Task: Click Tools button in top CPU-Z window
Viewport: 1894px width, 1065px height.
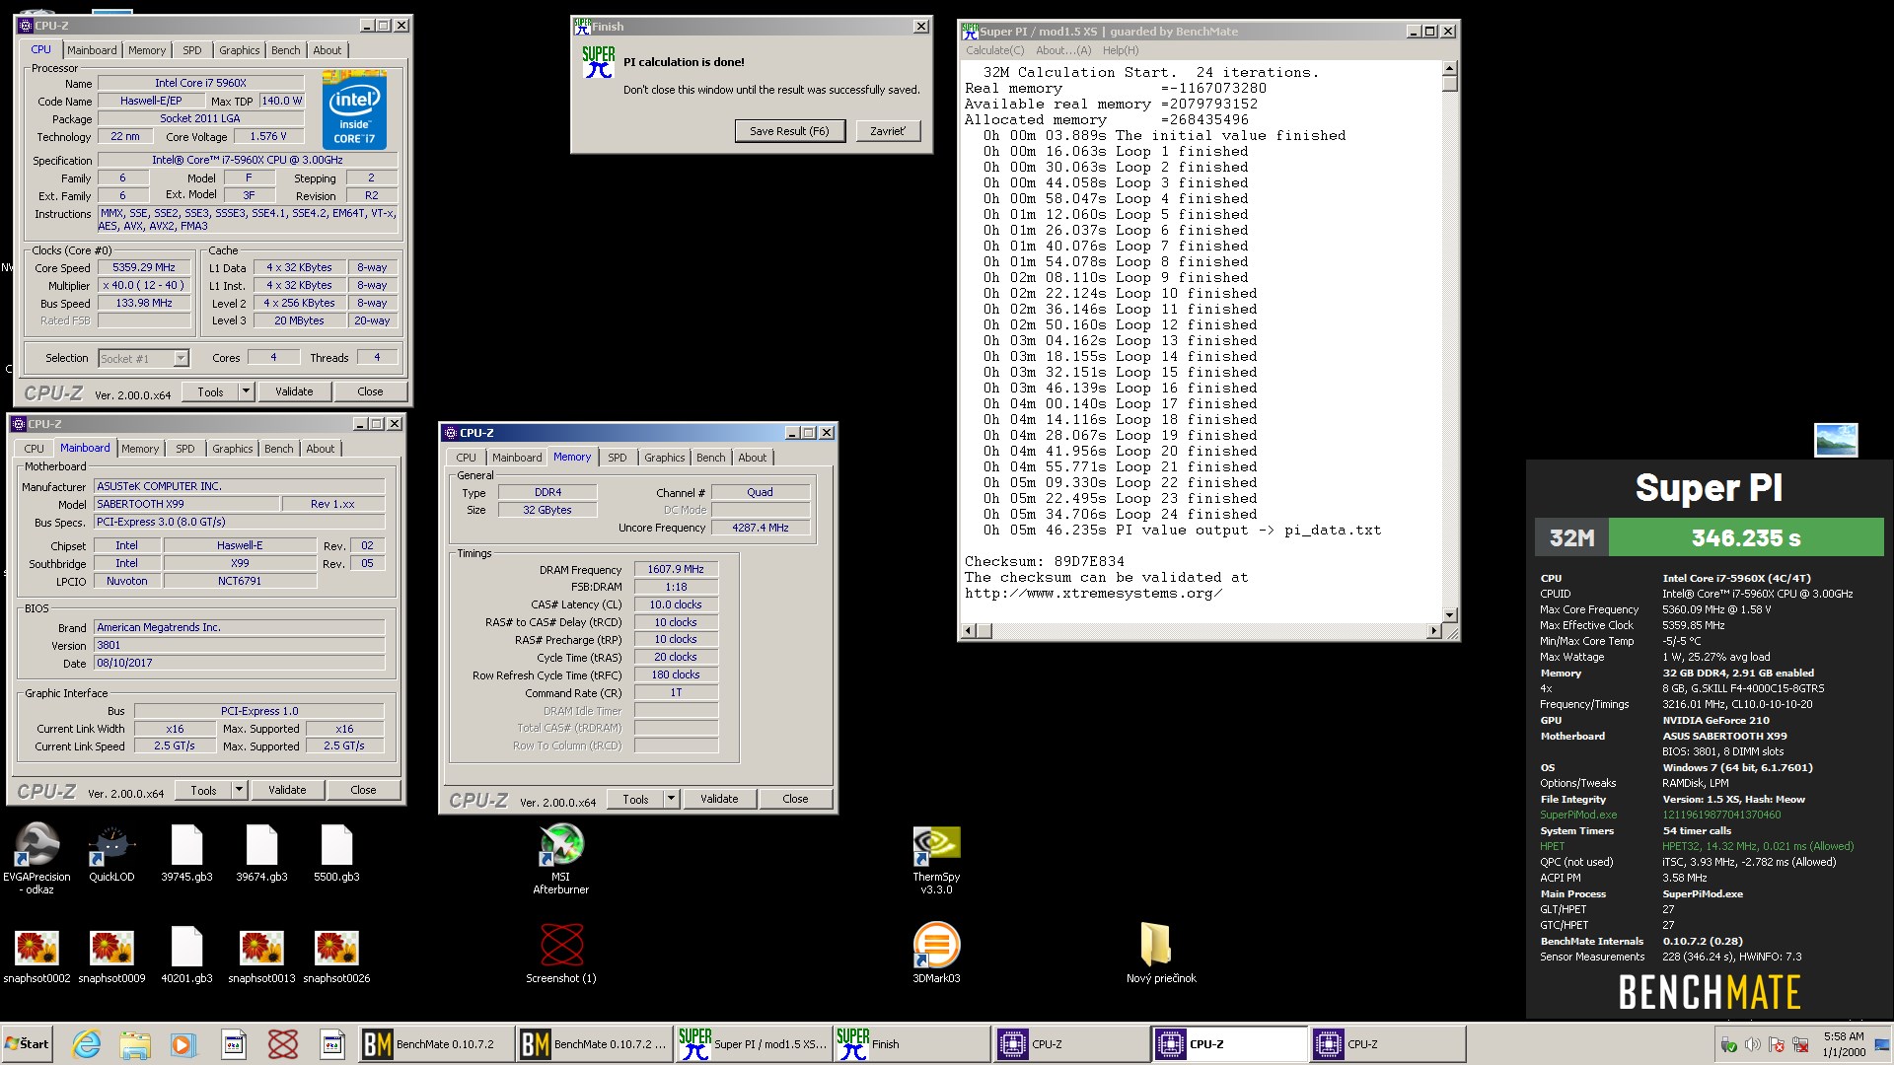Action: [210, 391]
